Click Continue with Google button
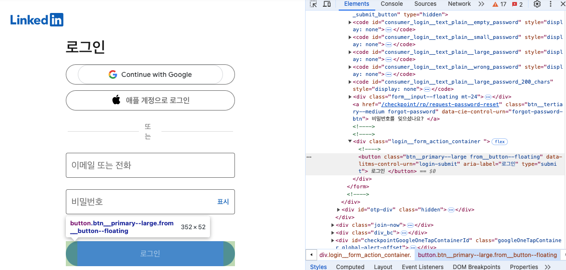 pyautogui.click(x=150, y=74)
